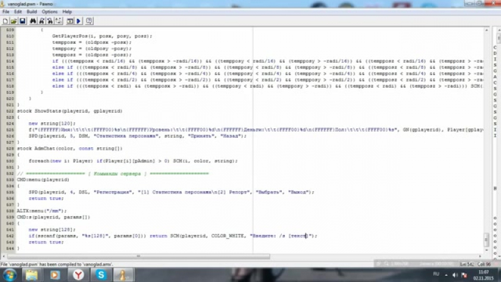Click the editor's horizontal scrollbar left arrow
Viewport: 501px width, 282px height.
(4, 256)
